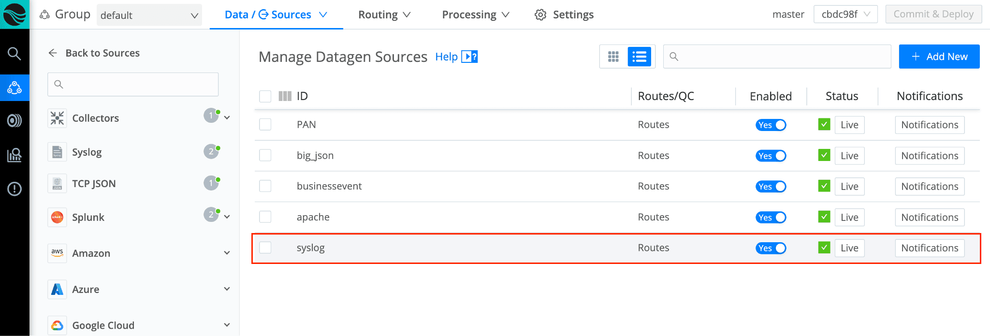Open the Routing menu
This screenshot has height=336, width=990.
point(384,15)
